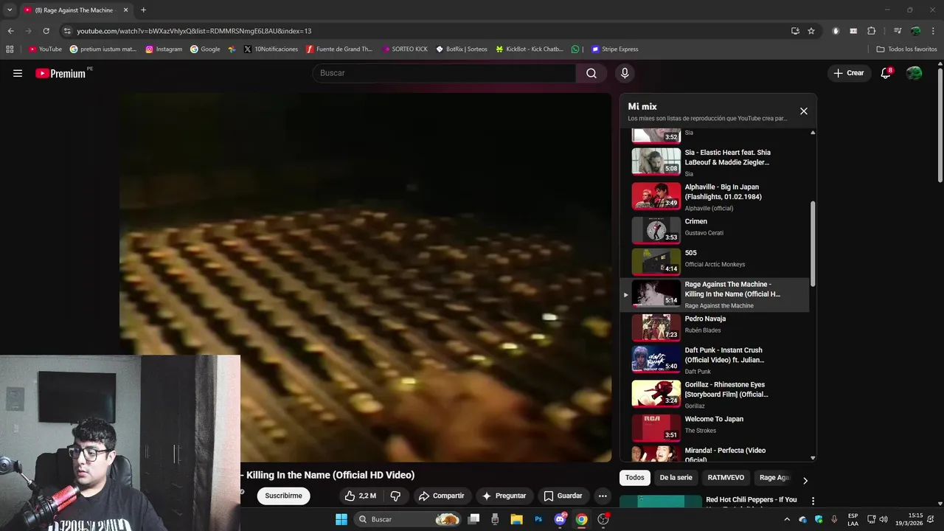
Task: Save the video with Guardar
Action: [563, 496]
